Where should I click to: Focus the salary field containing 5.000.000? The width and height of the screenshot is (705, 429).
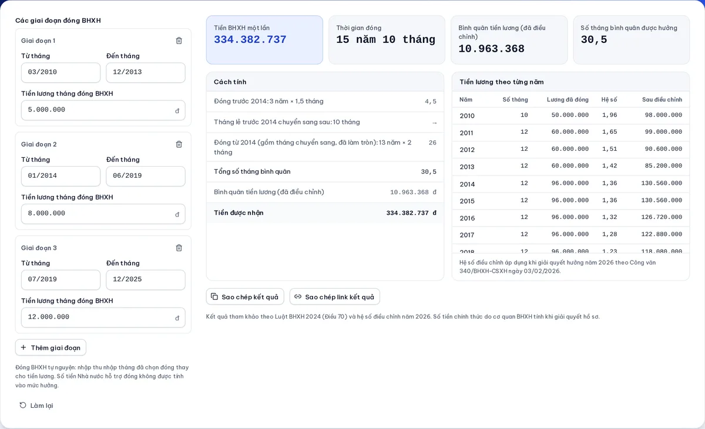(103, 110)
